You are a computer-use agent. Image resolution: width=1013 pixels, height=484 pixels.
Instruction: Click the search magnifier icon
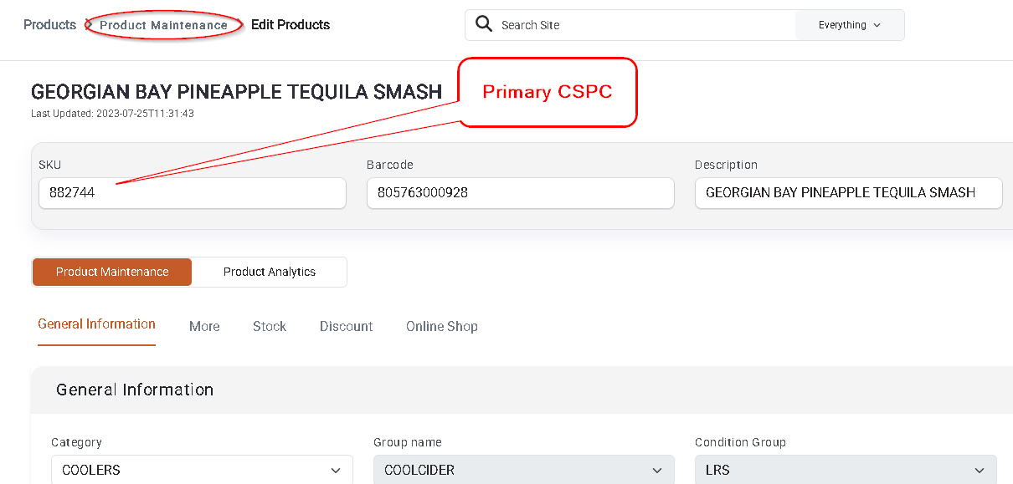pyautogui.click(x=484, y=24)
